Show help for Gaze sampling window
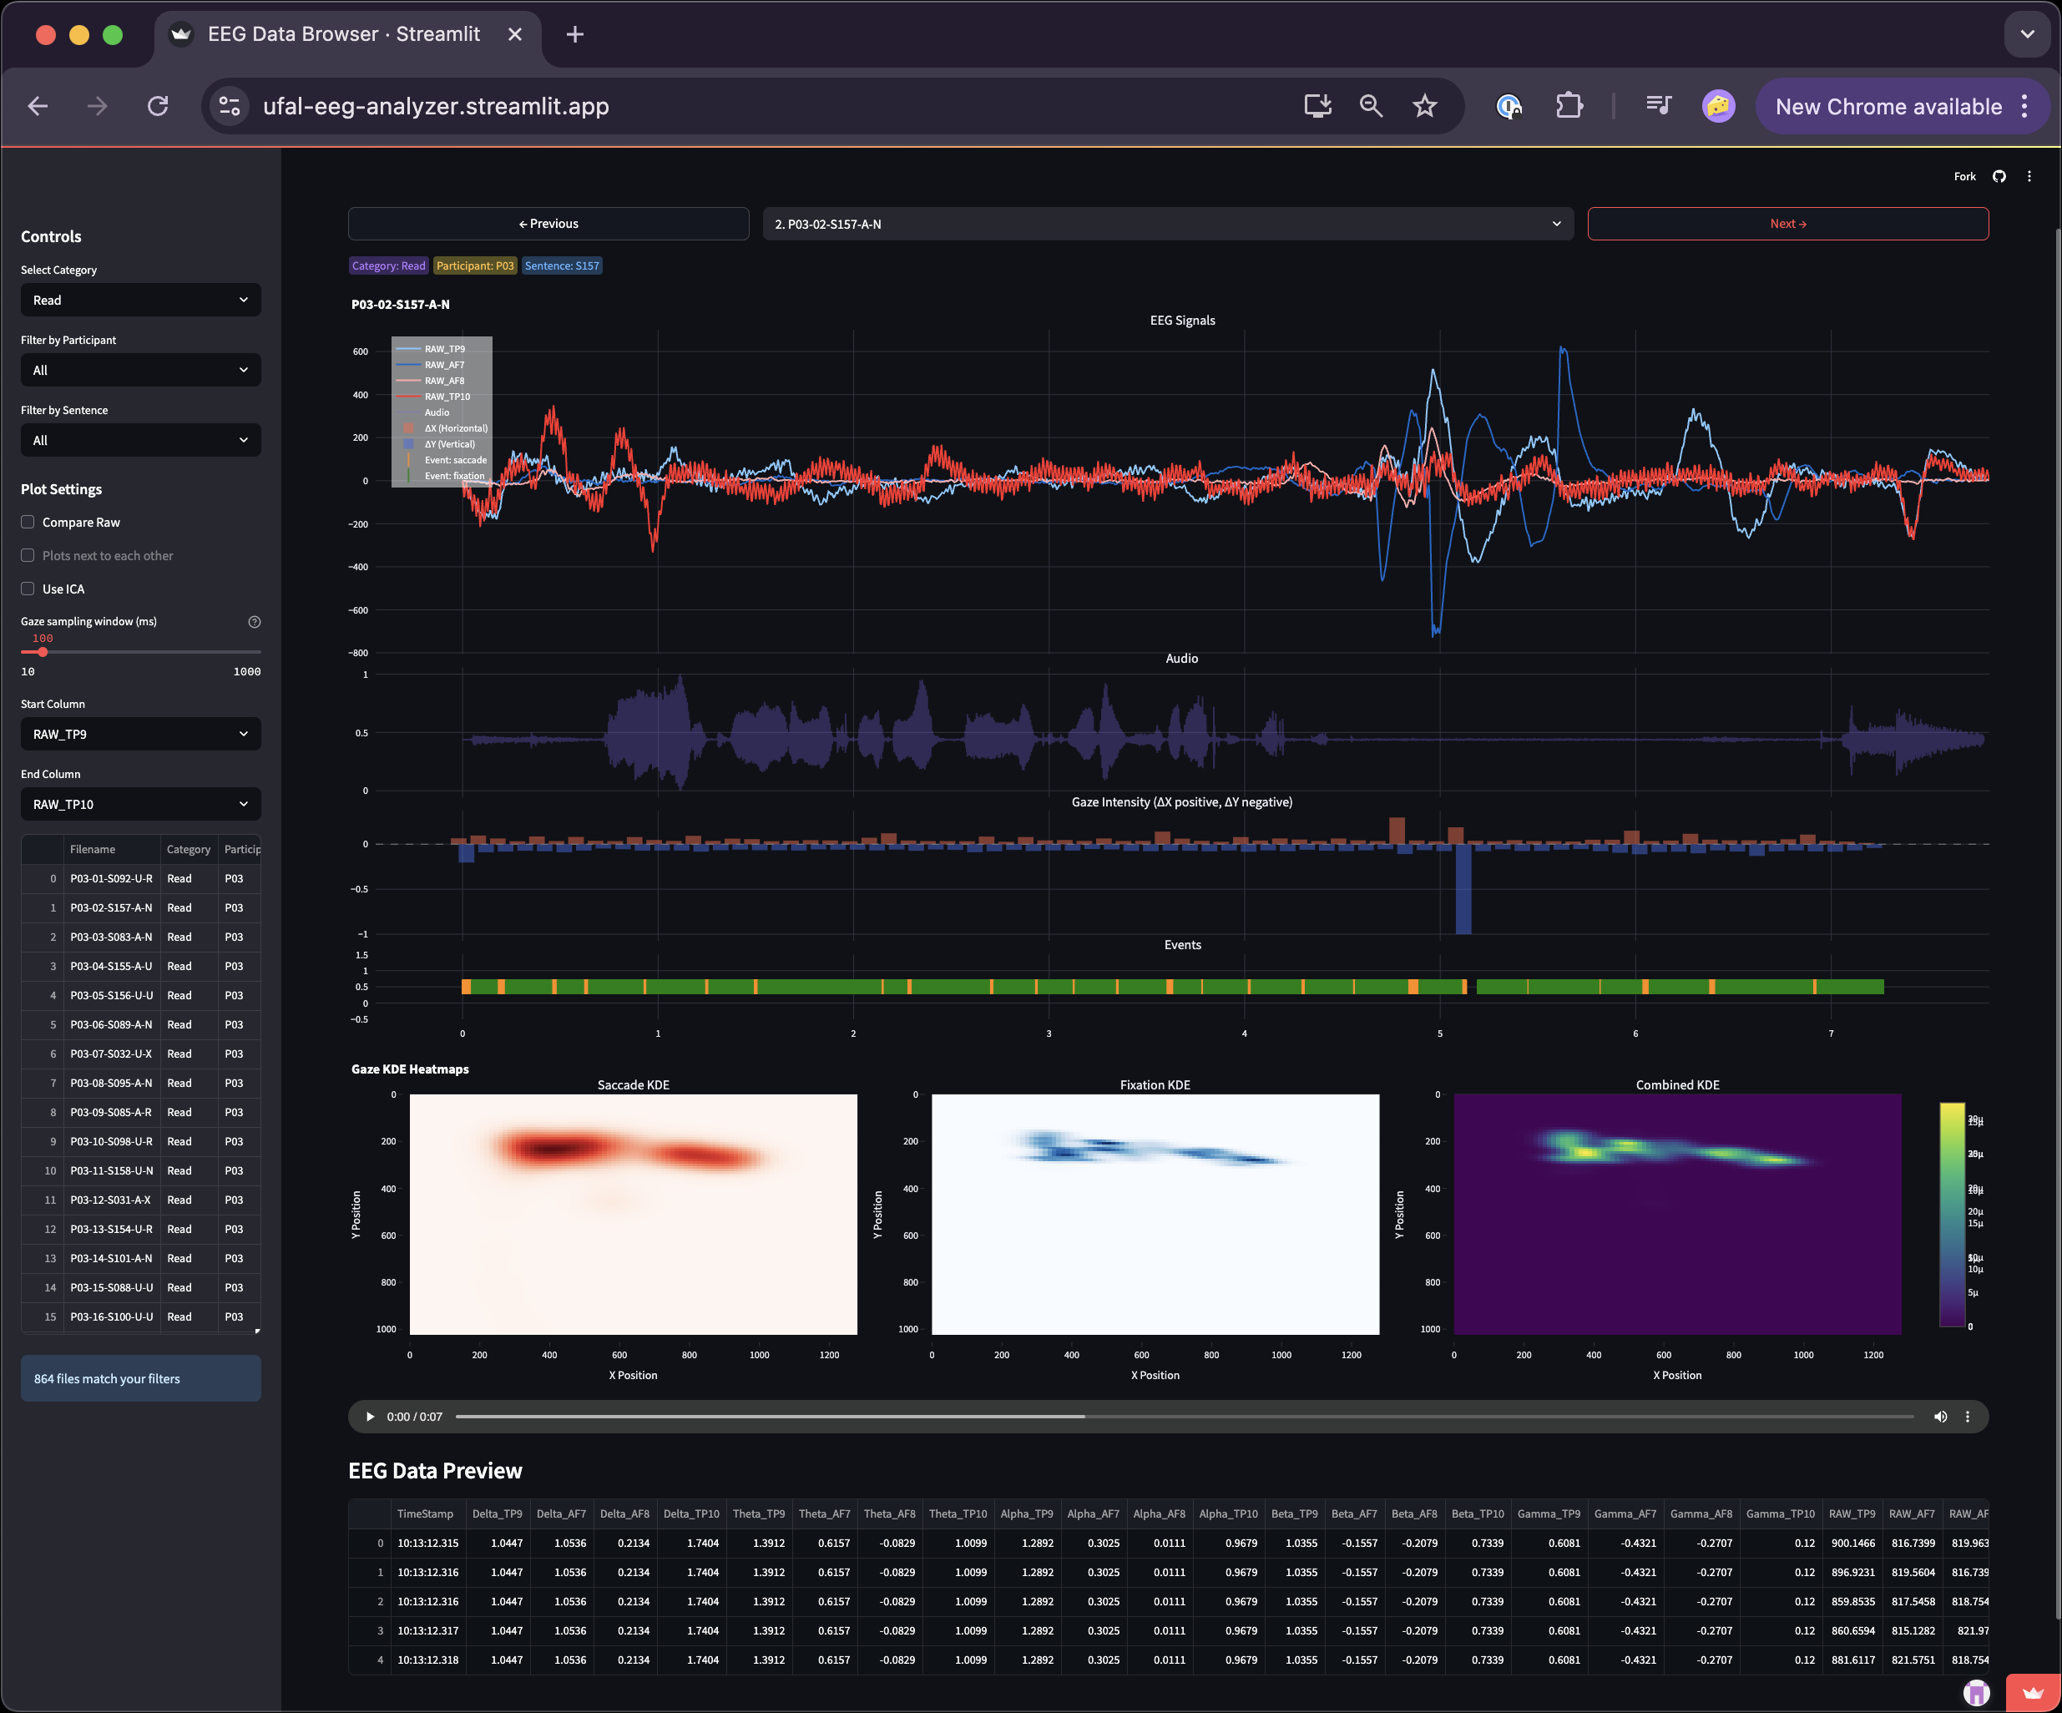Screen dimensions: 2062x1713 255,621
